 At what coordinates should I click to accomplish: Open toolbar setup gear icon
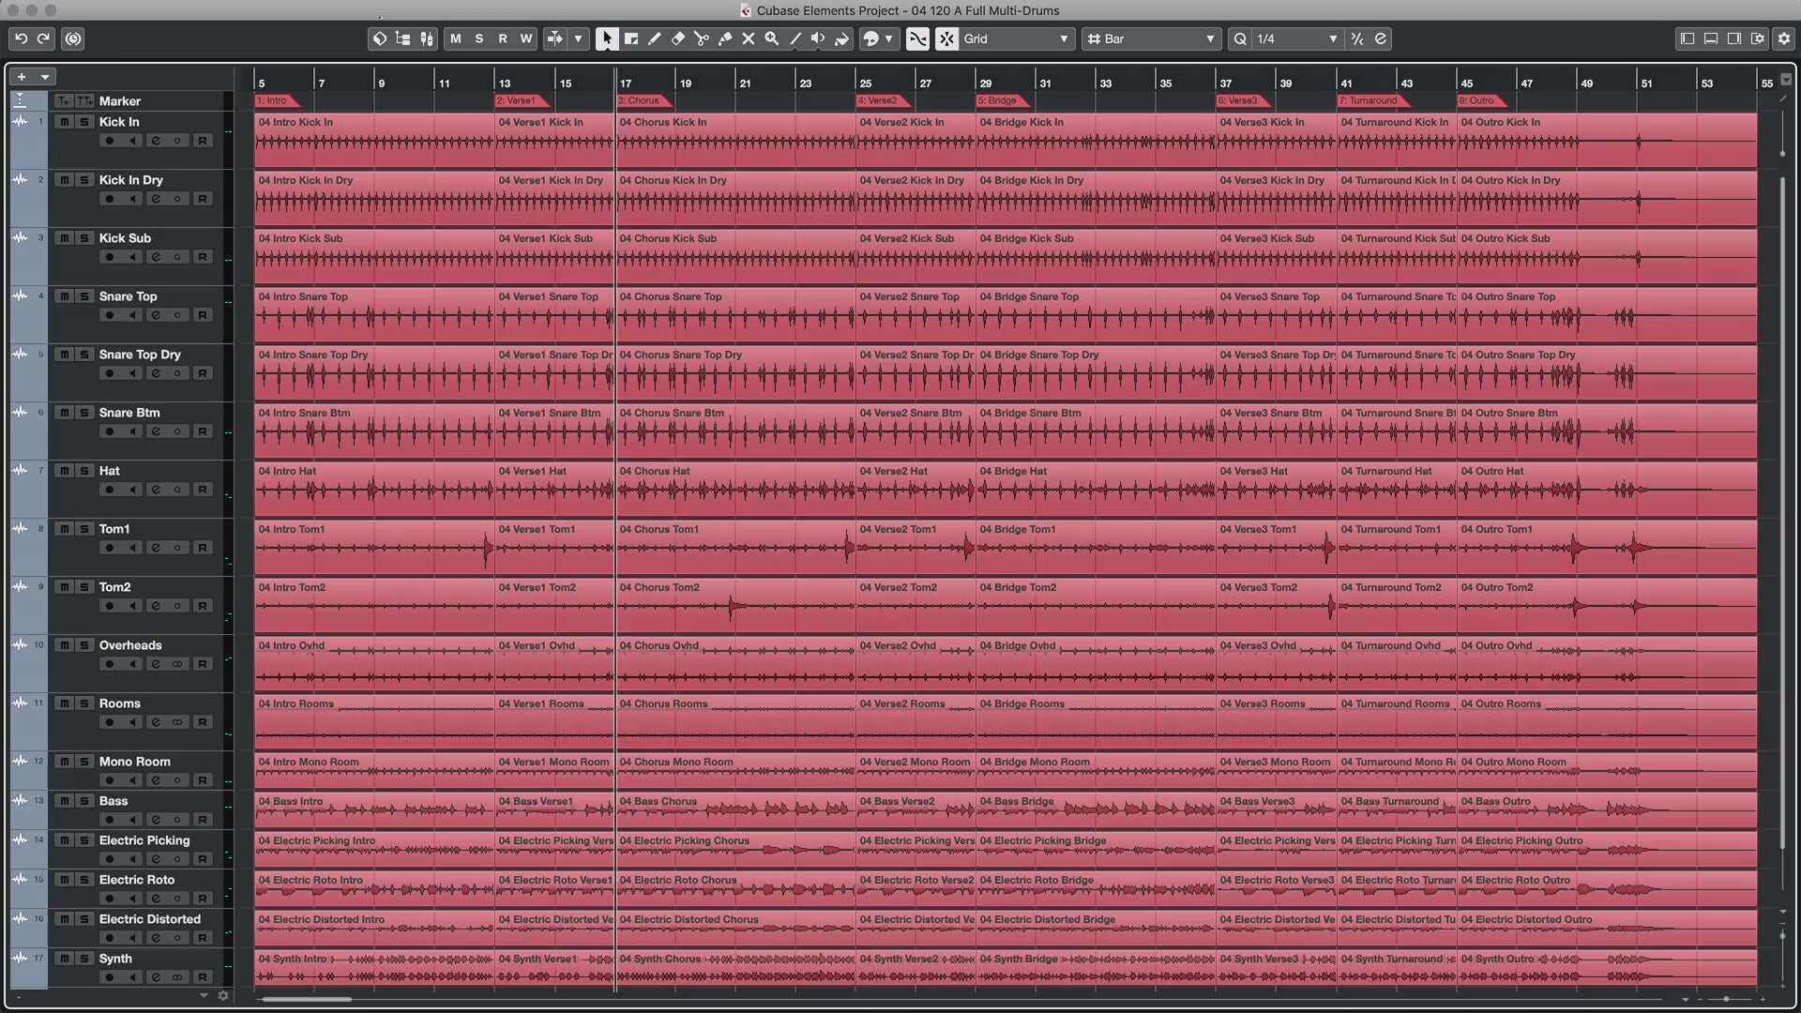(1784, 38)
